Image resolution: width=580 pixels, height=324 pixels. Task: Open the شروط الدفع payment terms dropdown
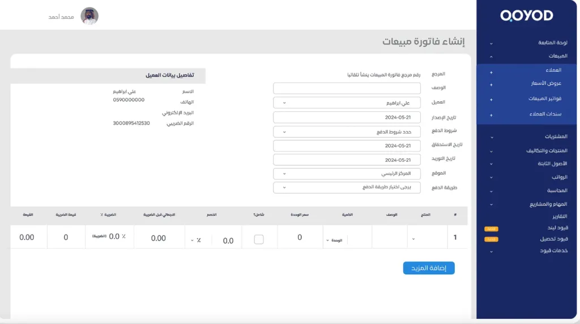coord(347,132)
